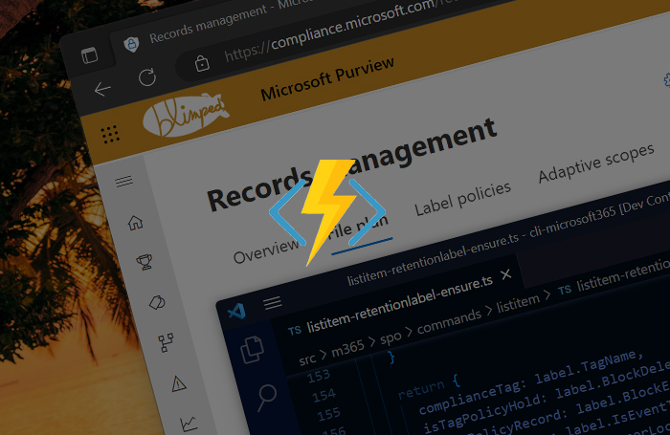Open the tag-shaped sidebar icon
The image size is (670, 435).
click(x=157, y=302)
